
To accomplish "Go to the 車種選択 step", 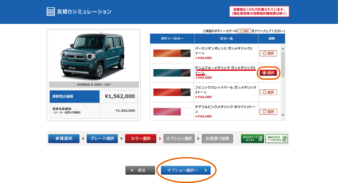I will 64,139.
